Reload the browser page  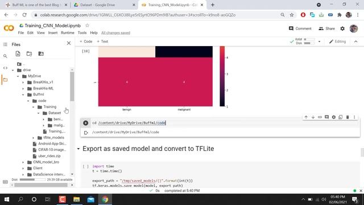24,15
